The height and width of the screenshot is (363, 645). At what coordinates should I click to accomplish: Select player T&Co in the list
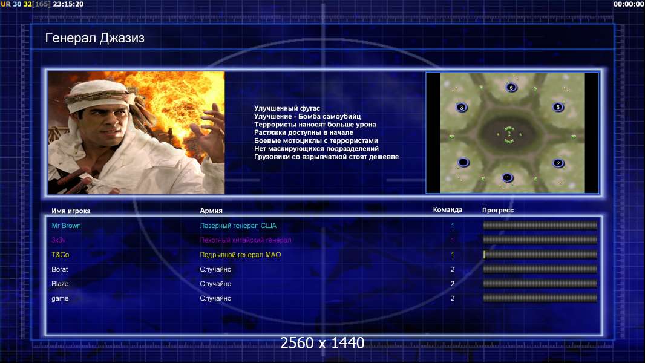[61, 255]
